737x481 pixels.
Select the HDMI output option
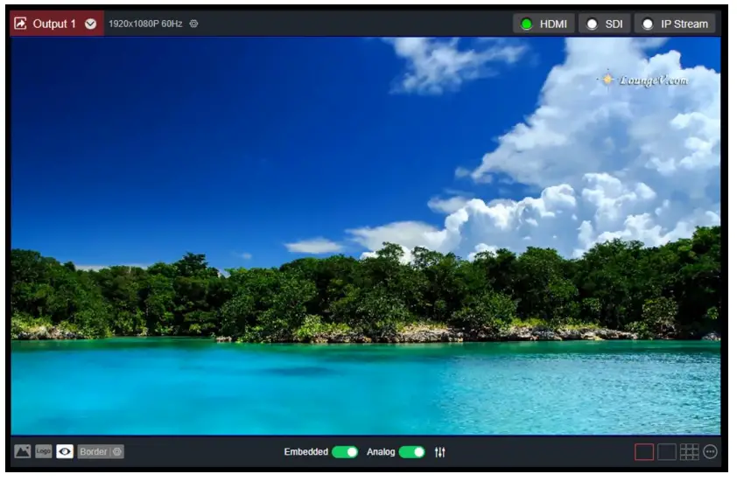tap(544, 24)
